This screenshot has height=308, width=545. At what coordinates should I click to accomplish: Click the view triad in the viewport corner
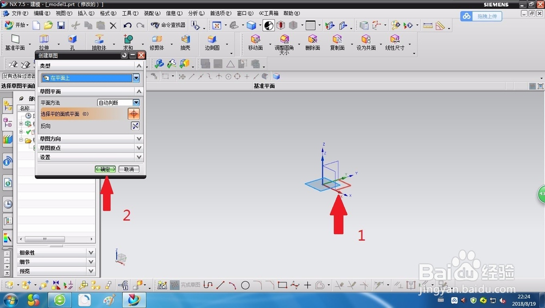[120, 257]
